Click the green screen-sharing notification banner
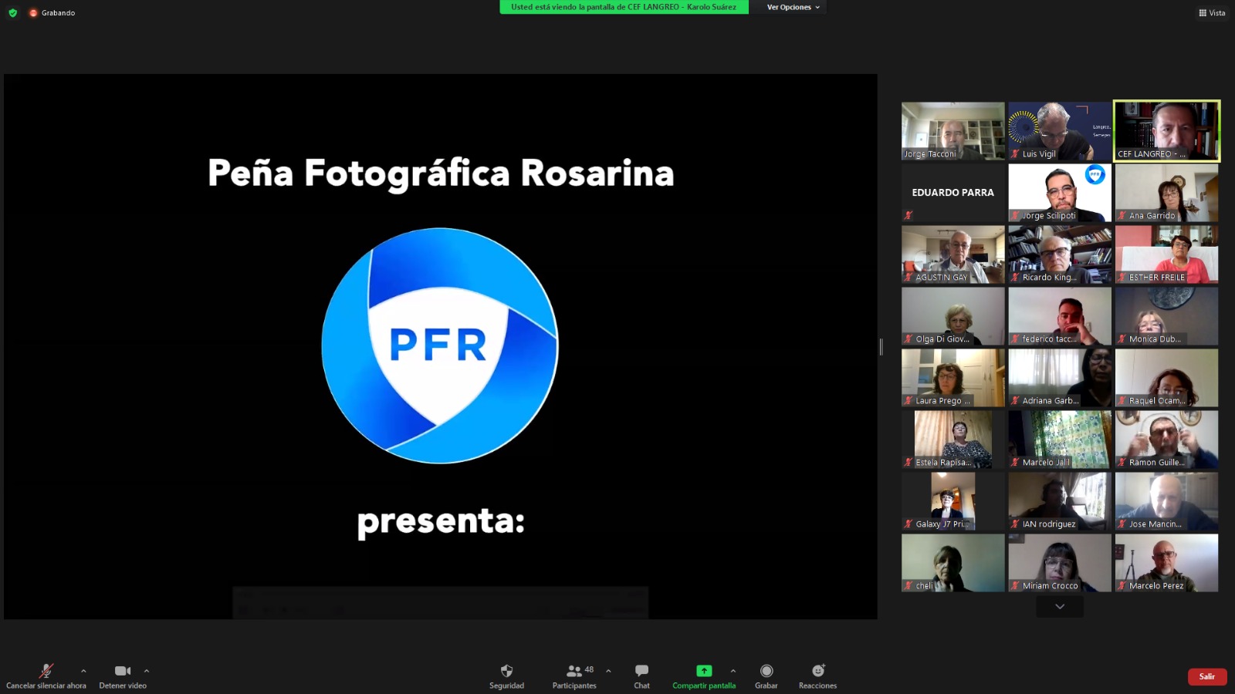Image resolution: width=1235 pixels, height=694 pixels. coord(624,7)
